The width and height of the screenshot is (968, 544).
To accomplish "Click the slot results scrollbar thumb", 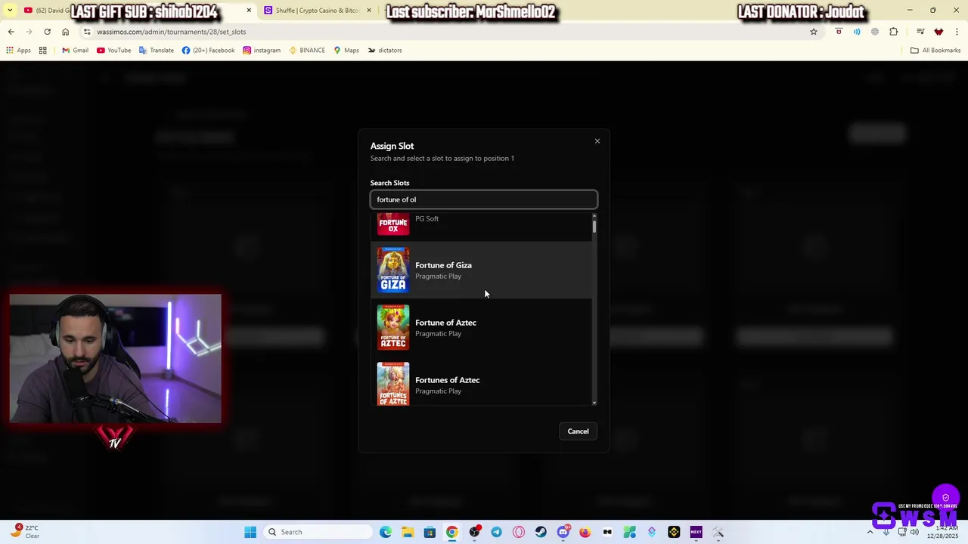I will click(x=594, y=226).
